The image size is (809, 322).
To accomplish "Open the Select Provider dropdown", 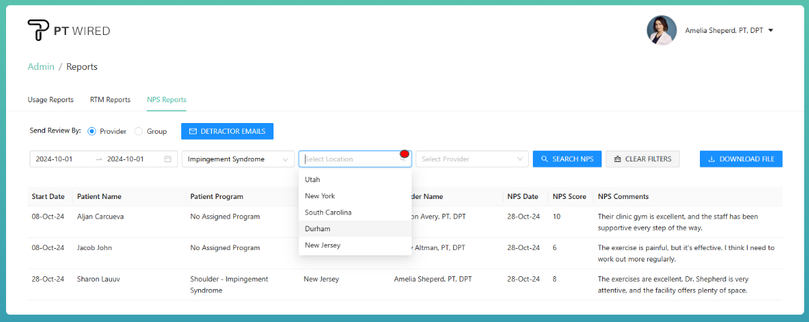I will click(x=472, y=159).
